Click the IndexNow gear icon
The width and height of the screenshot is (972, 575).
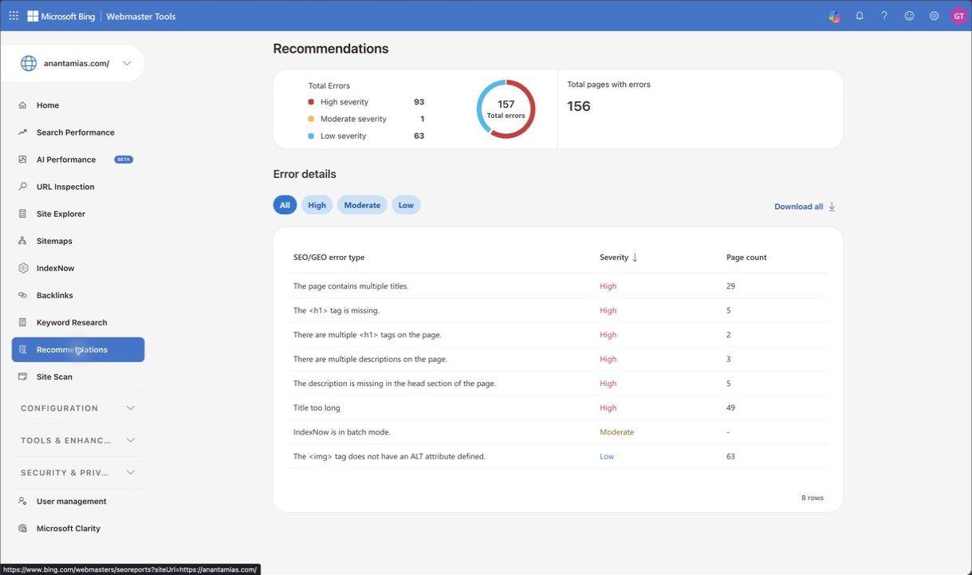(22, 268)
